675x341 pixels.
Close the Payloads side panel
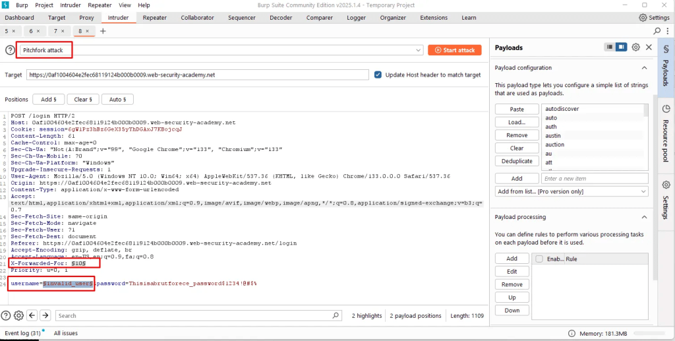pyautogui.click(x=649, y=47)
